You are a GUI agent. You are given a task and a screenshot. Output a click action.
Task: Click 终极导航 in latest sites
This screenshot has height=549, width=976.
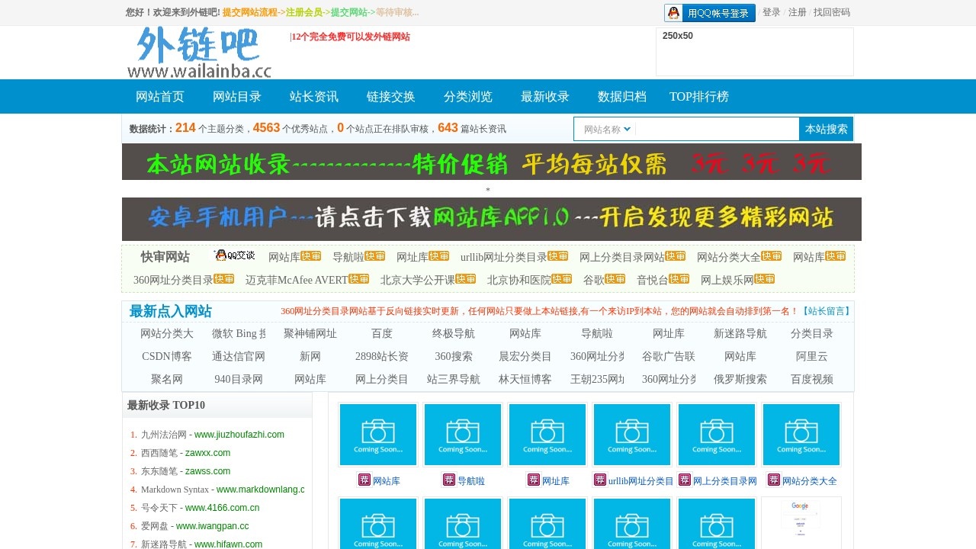coord(454,333)
